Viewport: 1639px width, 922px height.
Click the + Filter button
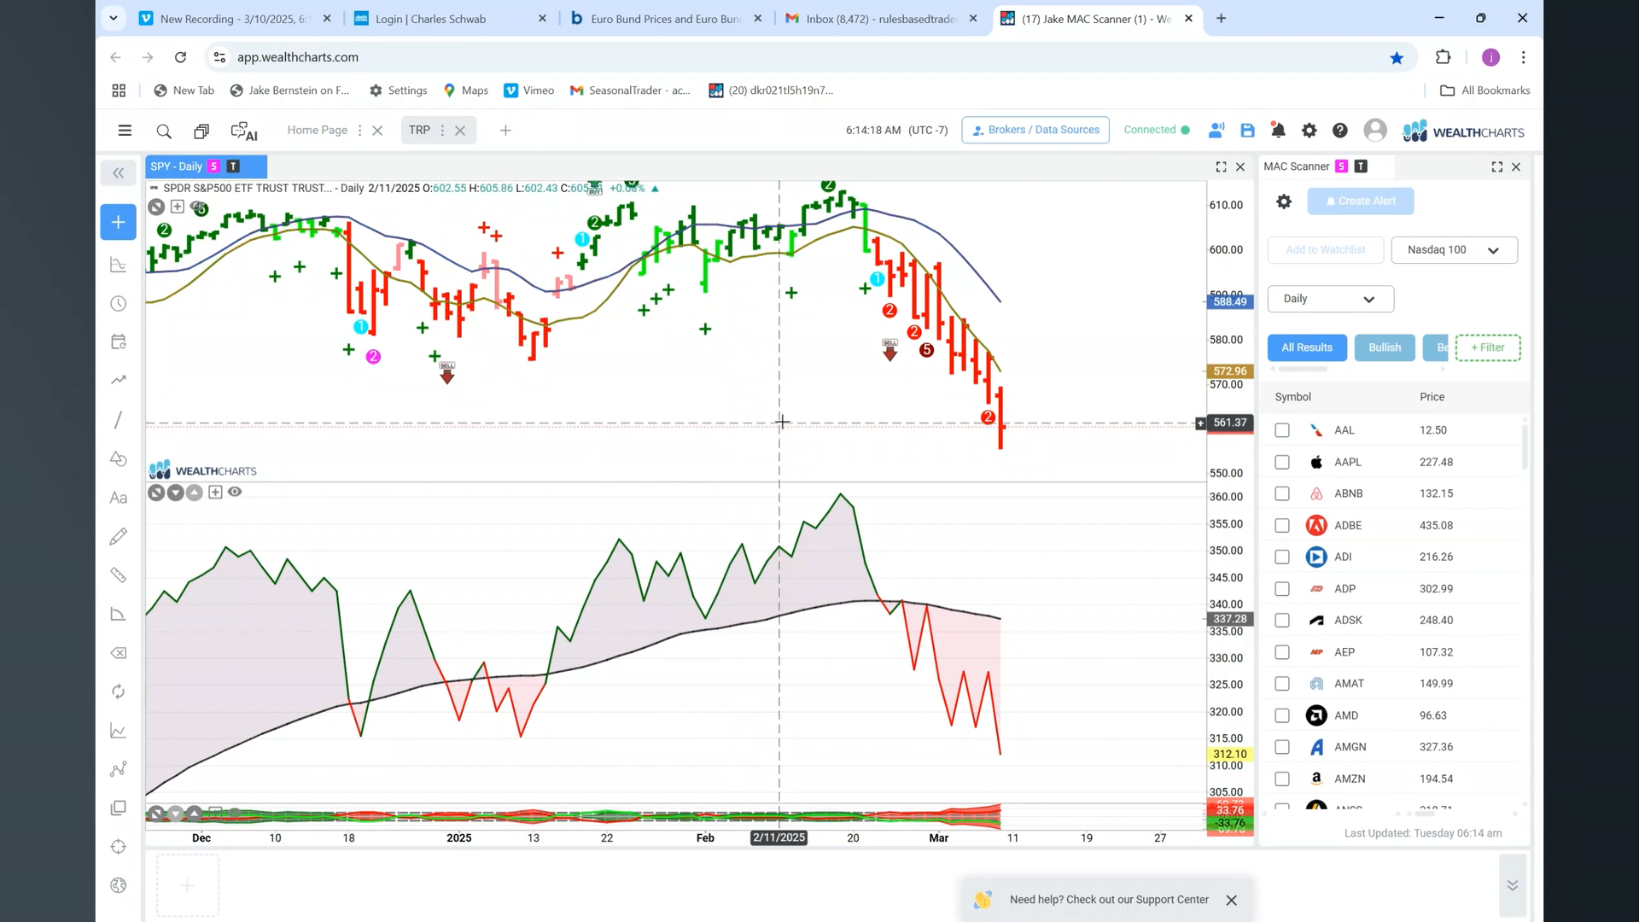point(1488,347)
